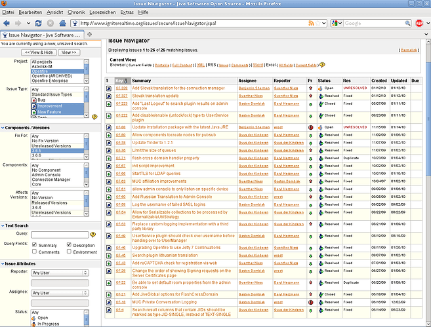Select Bug in Issue Type list

coord(41,100)
